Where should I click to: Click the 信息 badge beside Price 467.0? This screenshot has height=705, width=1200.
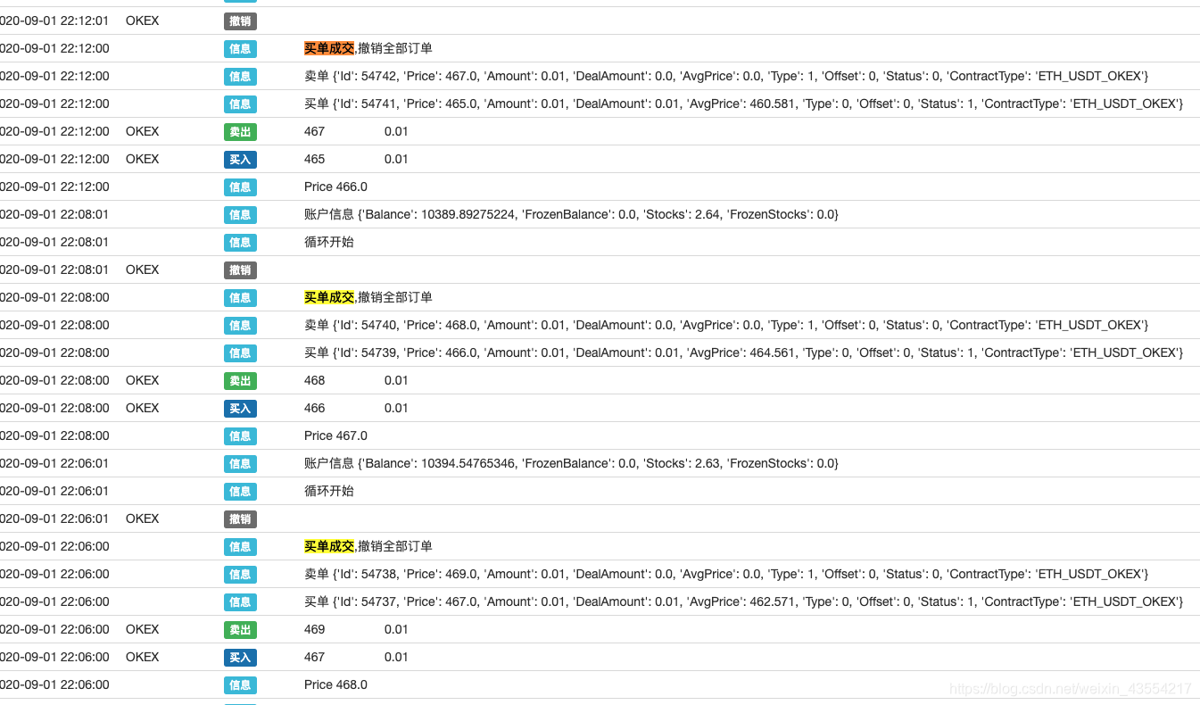tap(240, 435)
